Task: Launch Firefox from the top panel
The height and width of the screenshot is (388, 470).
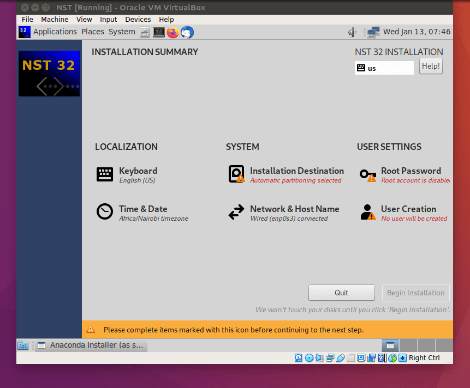Action: pos(173,32)
